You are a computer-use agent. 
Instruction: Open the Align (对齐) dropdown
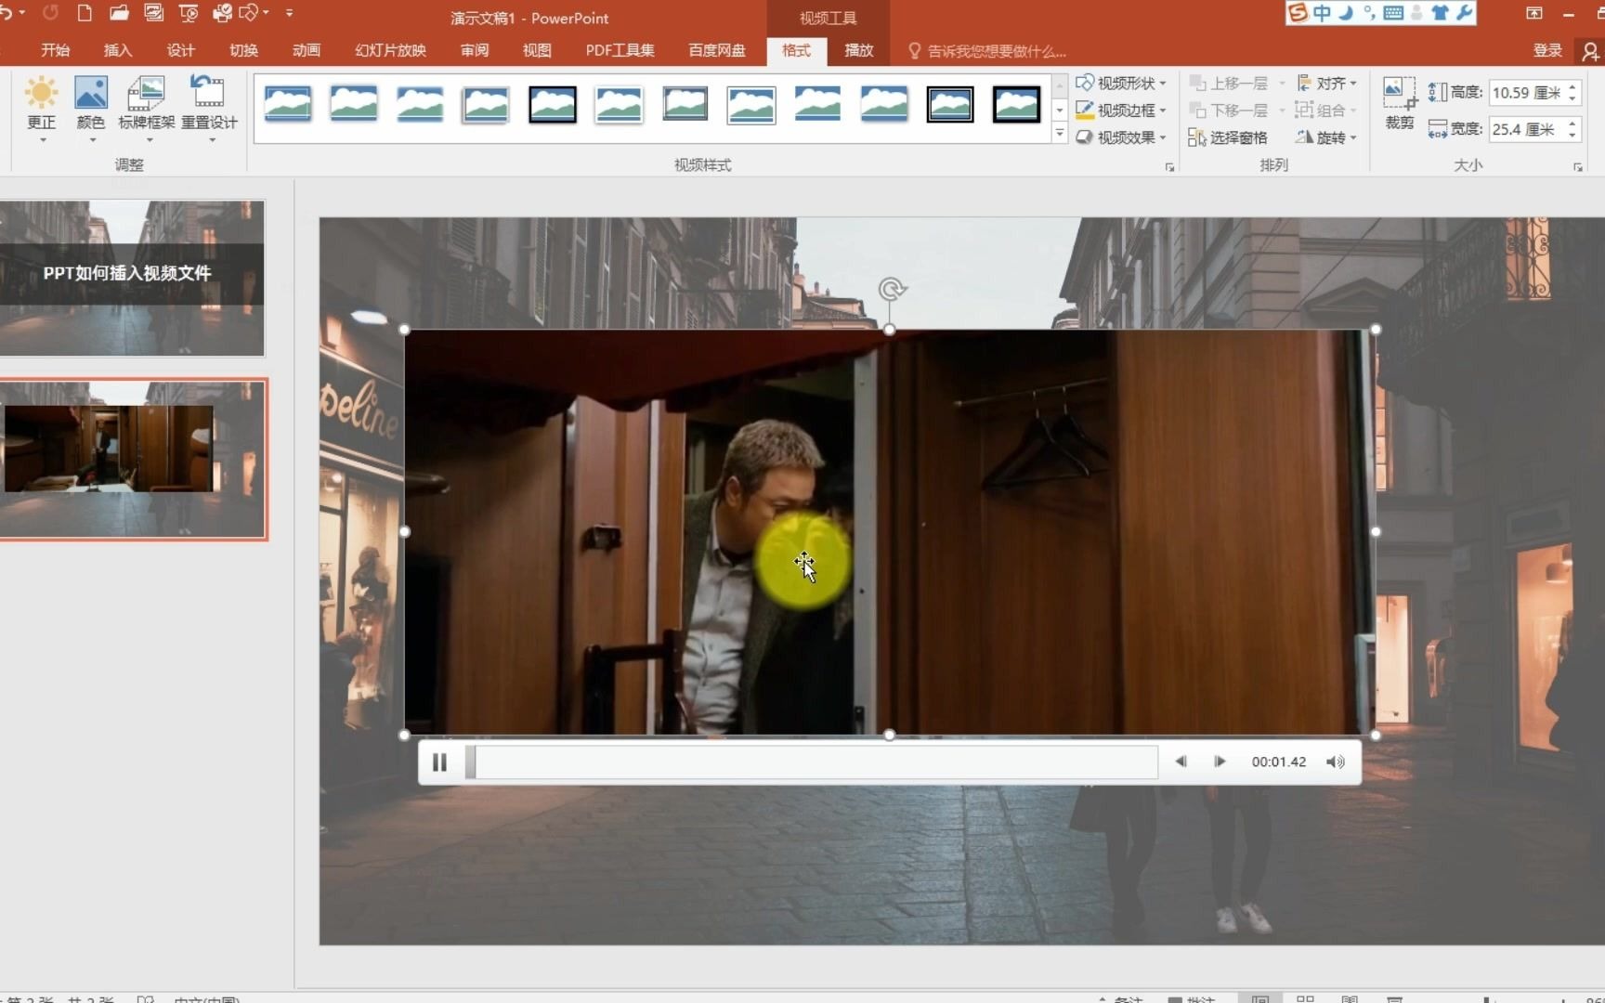click(1326, 83)
